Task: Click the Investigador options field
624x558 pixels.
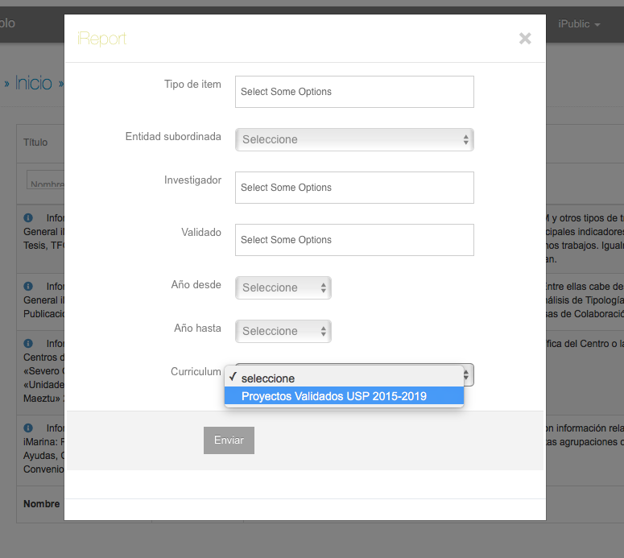Action: [354, 188]
